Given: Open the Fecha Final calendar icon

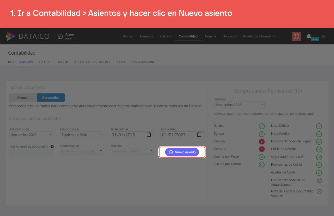Looking at the screenshot, I should tap(199, 135).
